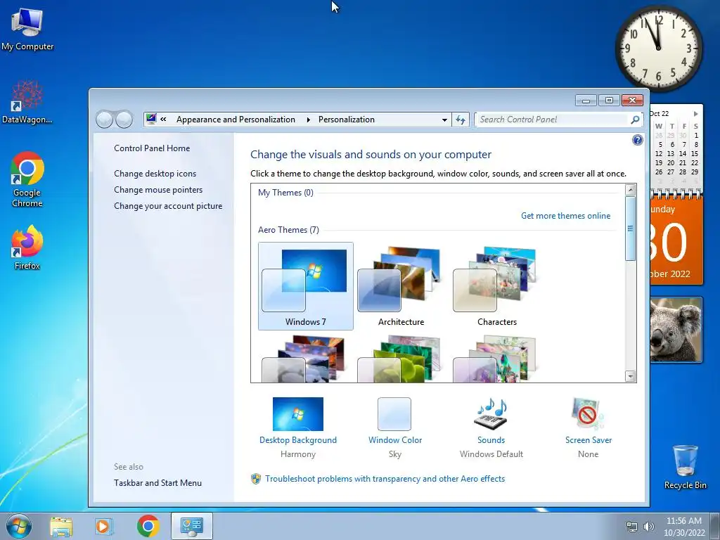Click theme list scroll down arrow
This screenshot has height=540, width=720.
coord(631,377)
